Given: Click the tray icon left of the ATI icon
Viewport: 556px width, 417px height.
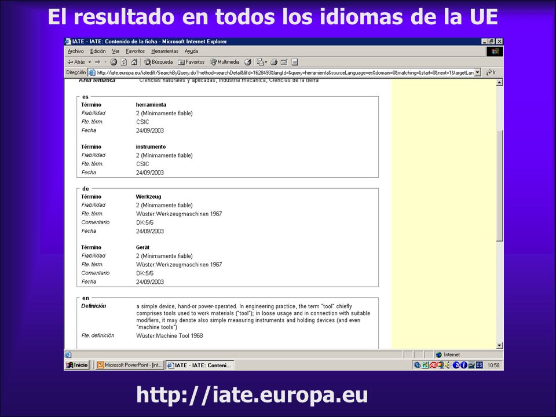Looking at the screenshot, I should tap(425, 365).
